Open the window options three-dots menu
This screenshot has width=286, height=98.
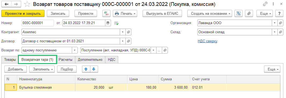click(273, 4)
